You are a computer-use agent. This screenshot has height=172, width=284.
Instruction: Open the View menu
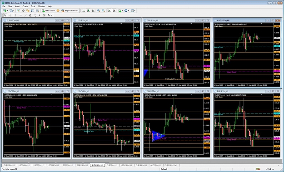click(x=10, y=6)
